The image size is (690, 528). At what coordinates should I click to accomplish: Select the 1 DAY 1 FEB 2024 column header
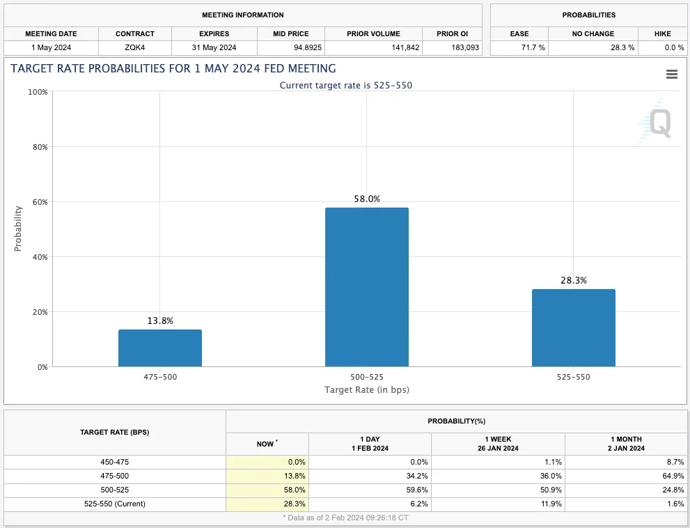point(370,444)
